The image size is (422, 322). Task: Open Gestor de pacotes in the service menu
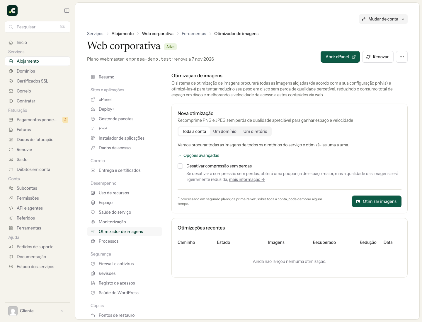pos(125,119)
